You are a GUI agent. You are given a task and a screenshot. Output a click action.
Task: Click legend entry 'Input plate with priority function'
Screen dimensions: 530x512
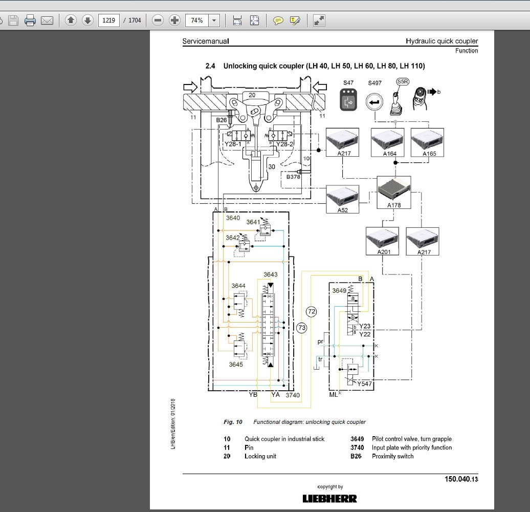[x=412, y=447]
